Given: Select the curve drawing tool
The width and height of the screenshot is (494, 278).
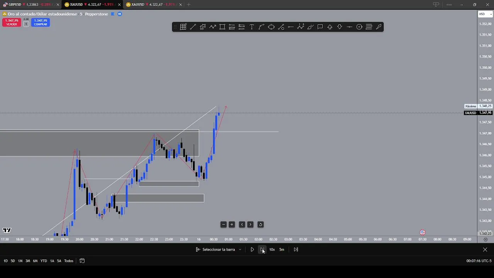Looking at the screenshot, I should (x=261, y=27).
